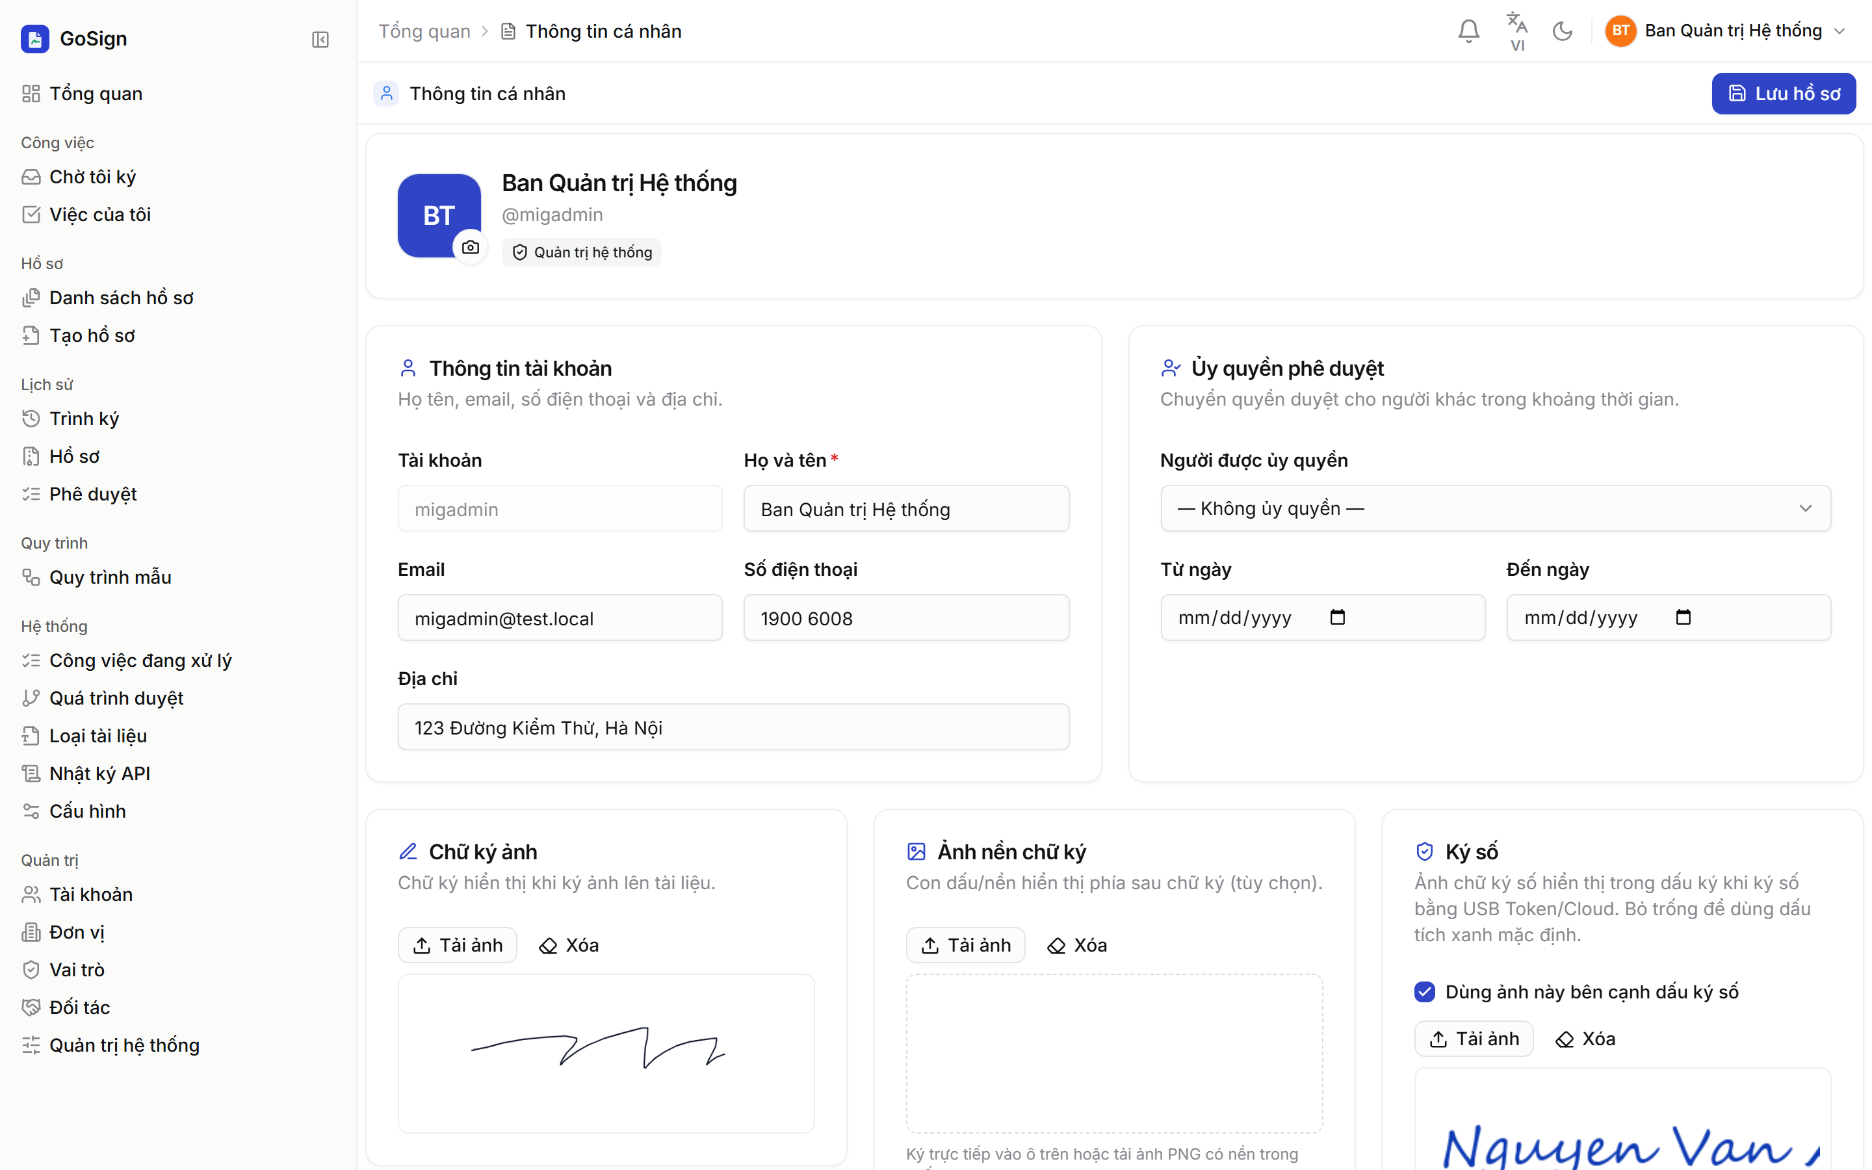Toggle dark mode moon icon
Screen dimensions: 1872x1170
click(1563, 31)
